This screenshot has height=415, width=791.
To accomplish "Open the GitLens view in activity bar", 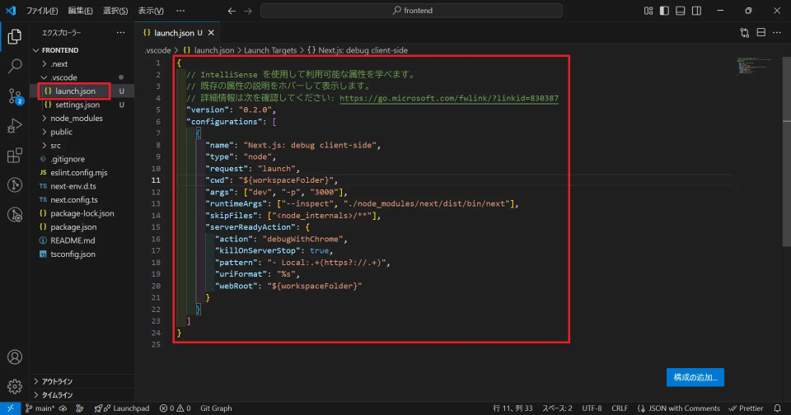I will tap(15, 185).
